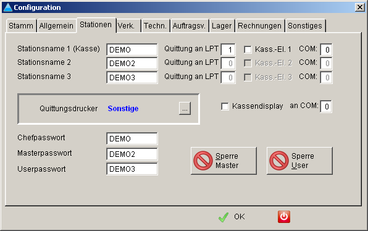Click the blue Sonstige printer text
This screenshot has height=231, width=368.
click(123, 109)
